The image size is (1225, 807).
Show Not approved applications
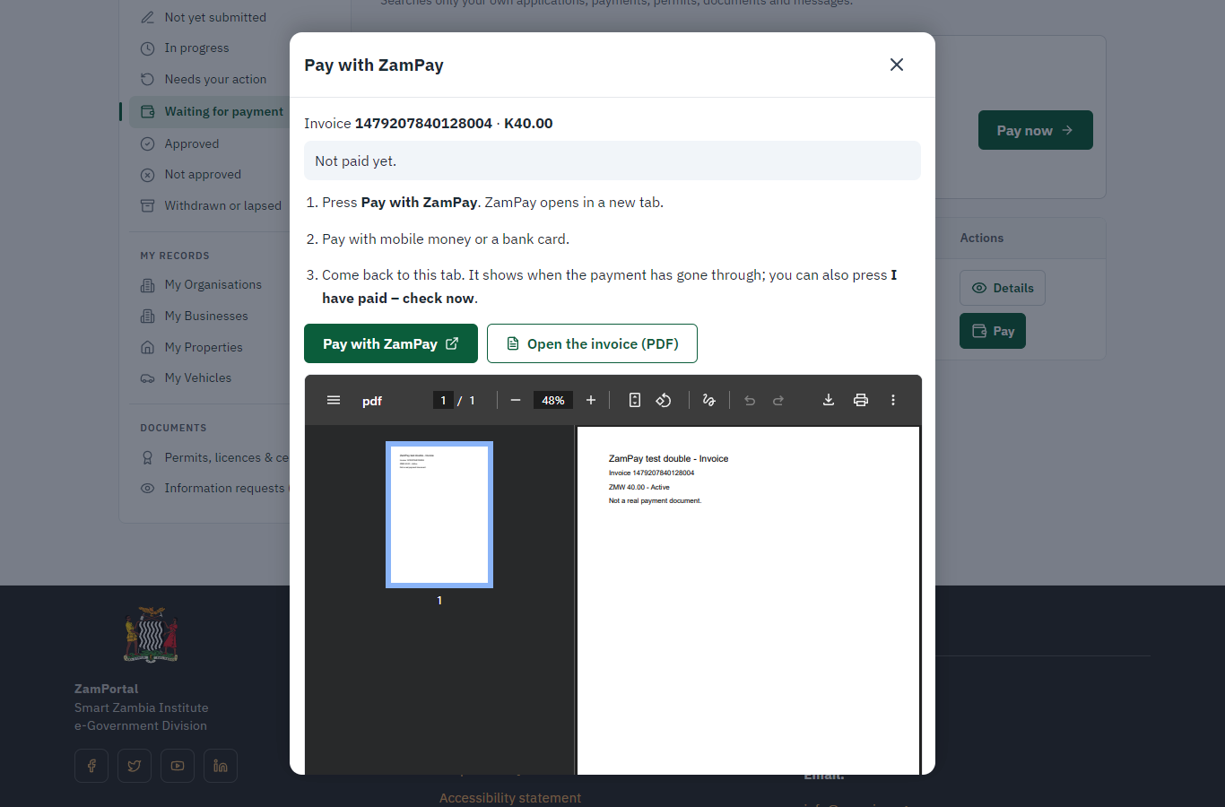coord(203,174)
